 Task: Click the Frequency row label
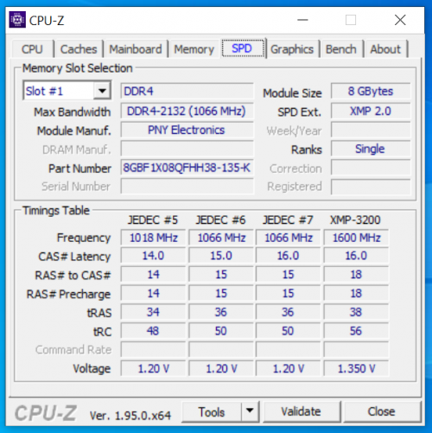84,238
